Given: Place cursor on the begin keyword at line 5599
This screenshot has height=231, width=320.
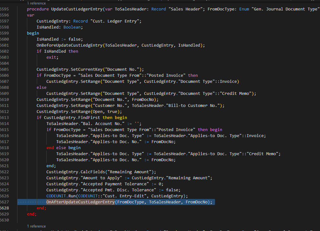Looking at the screenshot, I should point(33,33).
